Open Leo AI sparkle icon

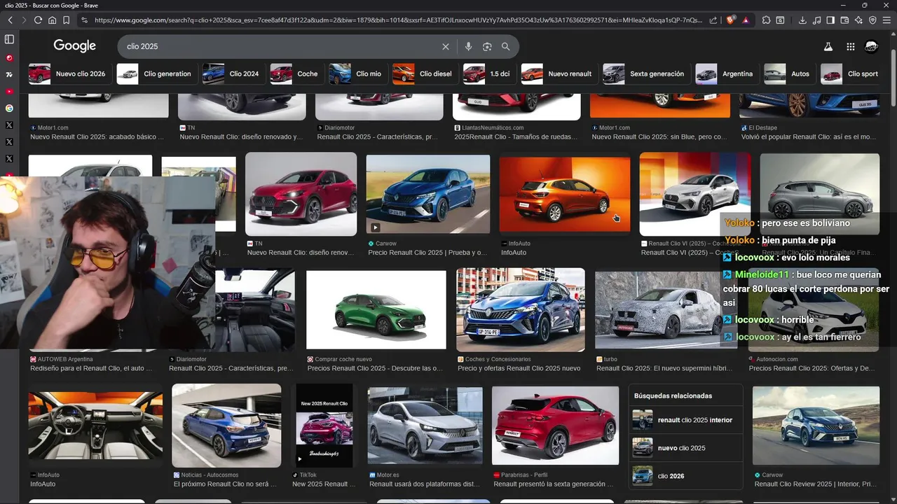click(x=858, y=20)
